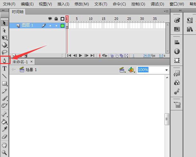The height and width of the screenshot is (157, 196).
Task: Toggle visibility of all layers (eye icon)
Action: click(50, 19)
